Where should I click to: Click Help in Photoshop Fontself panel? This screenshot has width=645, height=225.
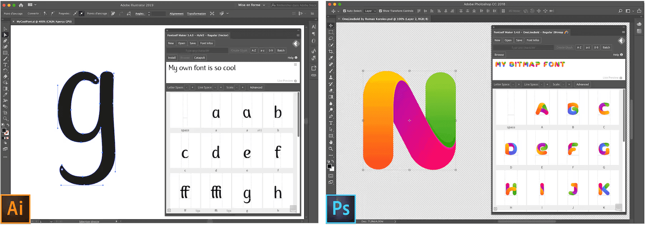tap(618, 55)
